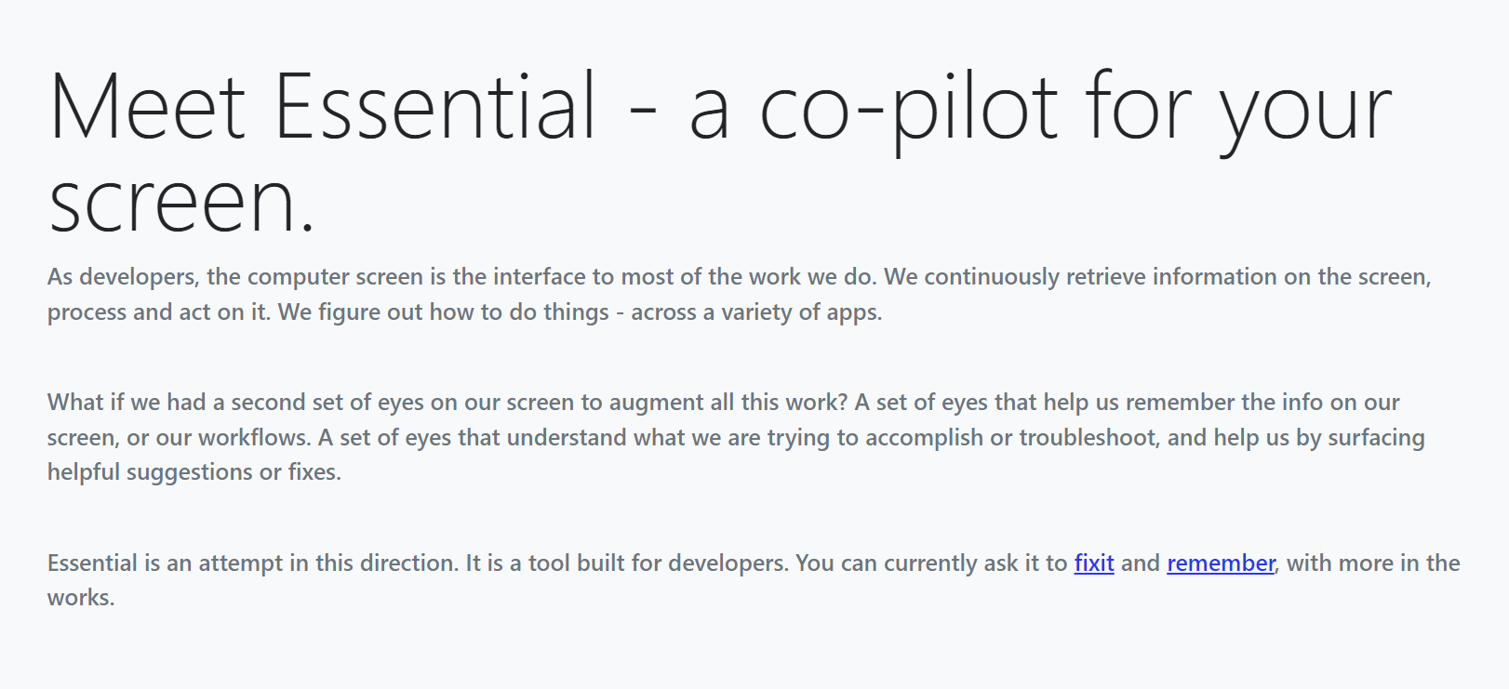Open the "remember" link
1509x689 pixels.
coord(1221,563)
